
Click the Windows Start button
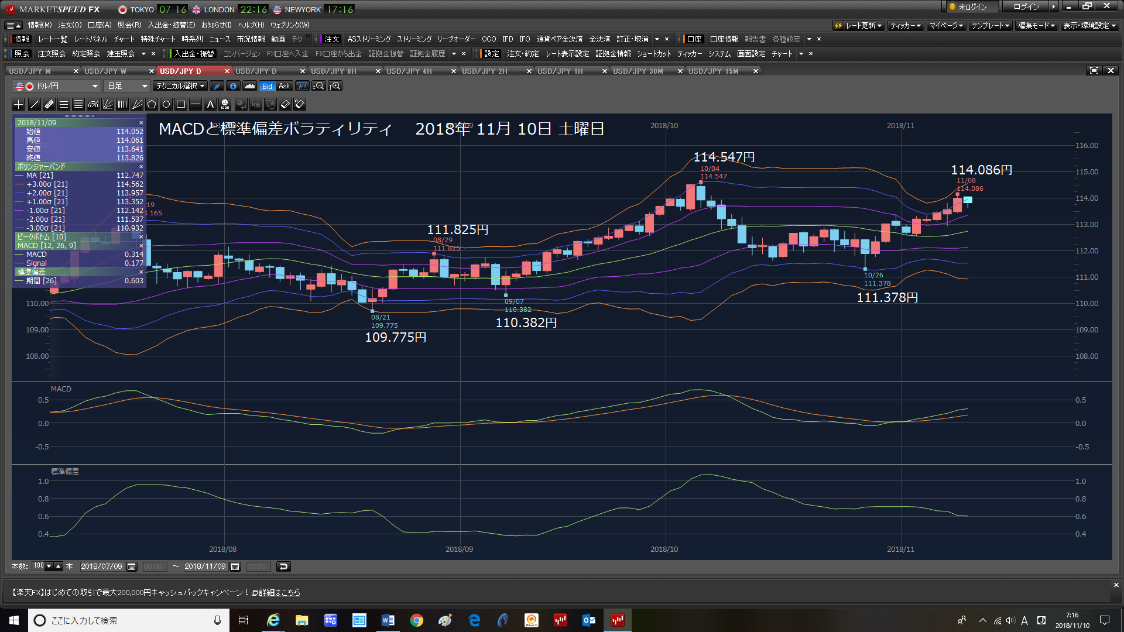(x=14, y=620)
